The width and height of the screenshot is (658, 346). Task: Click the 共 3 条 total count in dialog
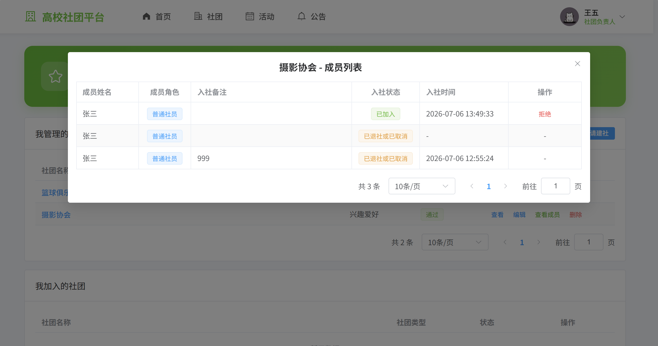[369, 186]
